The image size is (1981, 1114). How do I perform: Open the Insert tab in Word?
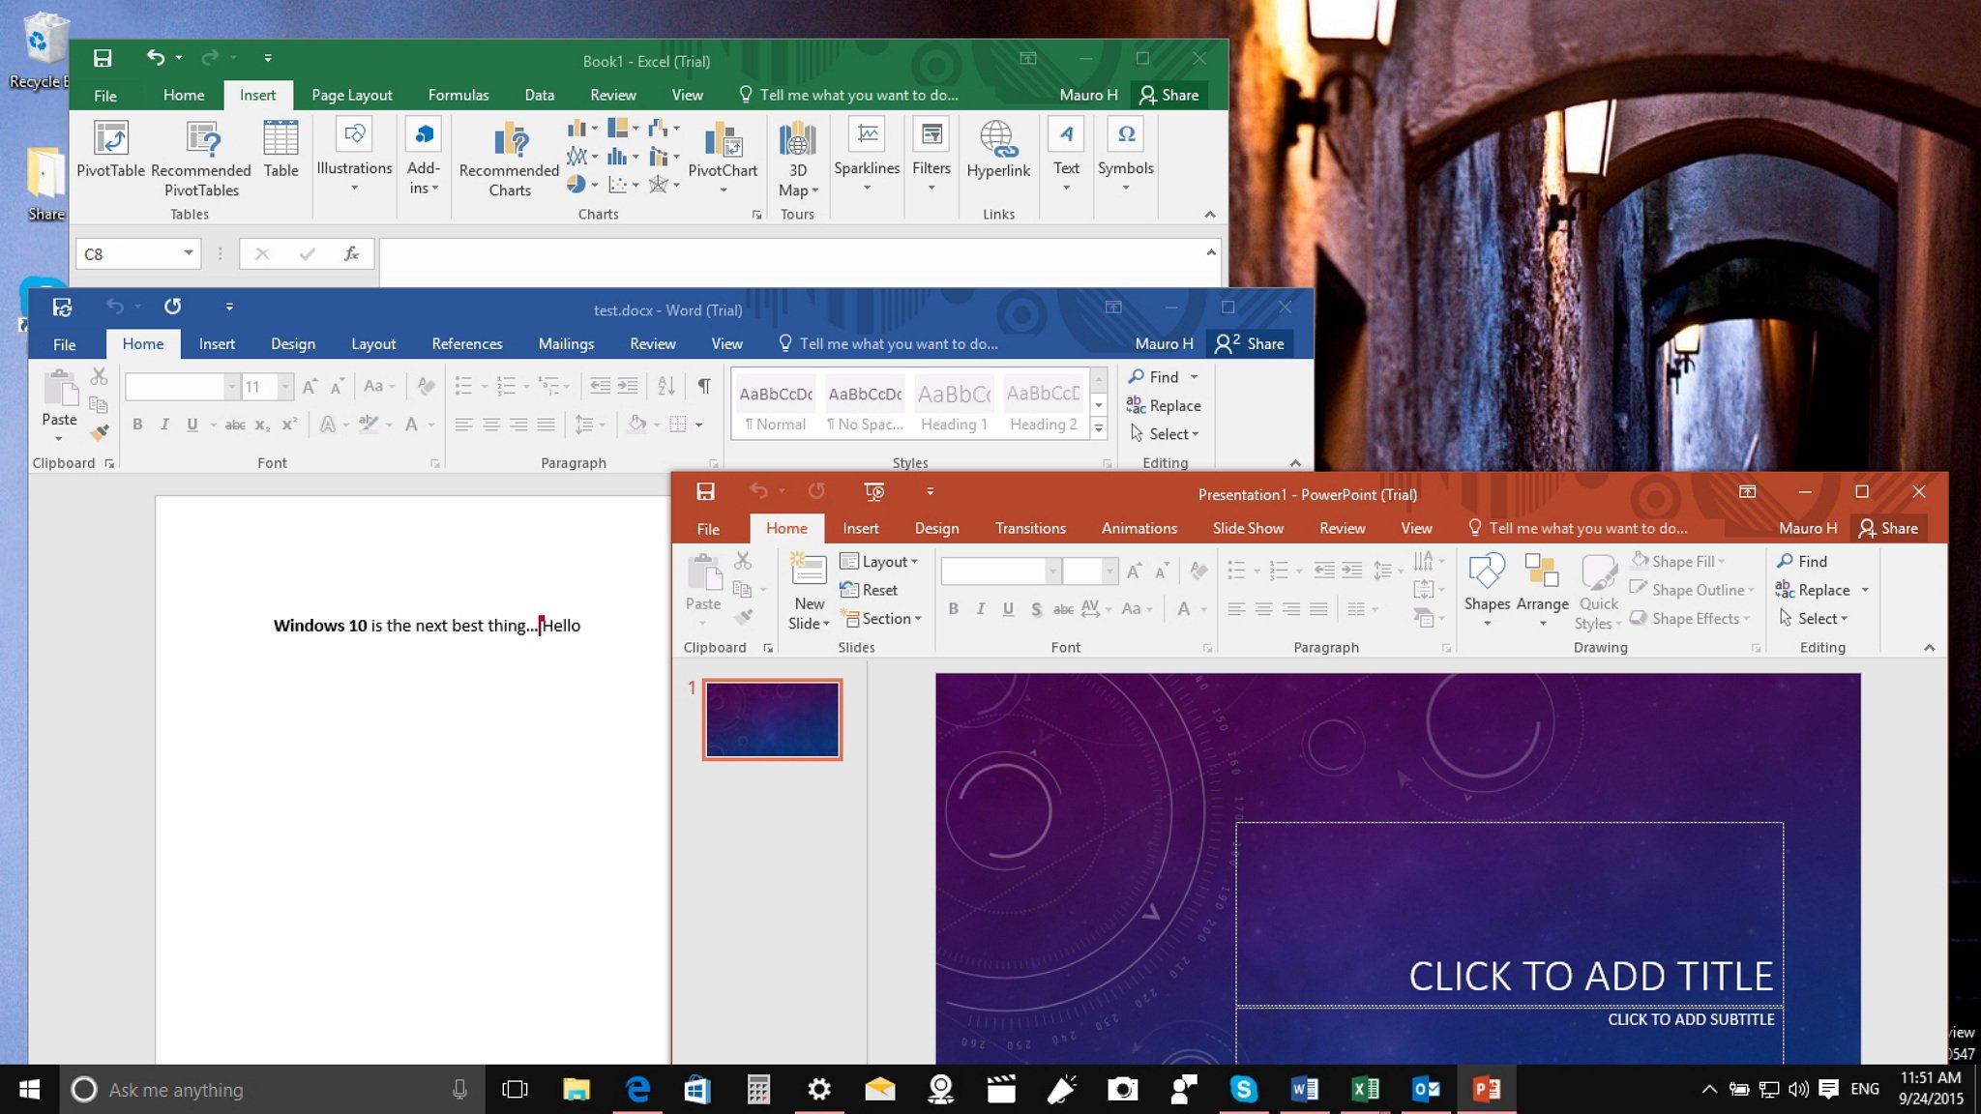(217, 342)
